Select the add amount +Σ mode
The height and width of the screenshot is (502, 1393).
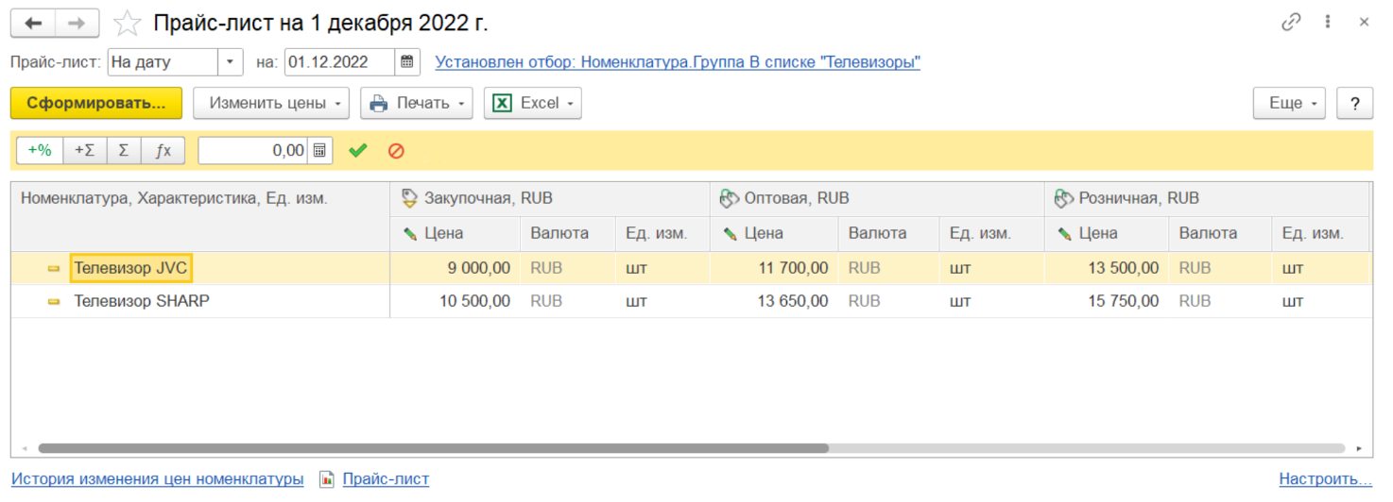pos(84,151)
